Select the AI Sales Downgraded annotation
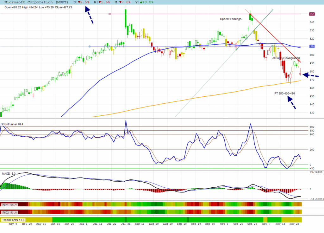 coord(286,58)
